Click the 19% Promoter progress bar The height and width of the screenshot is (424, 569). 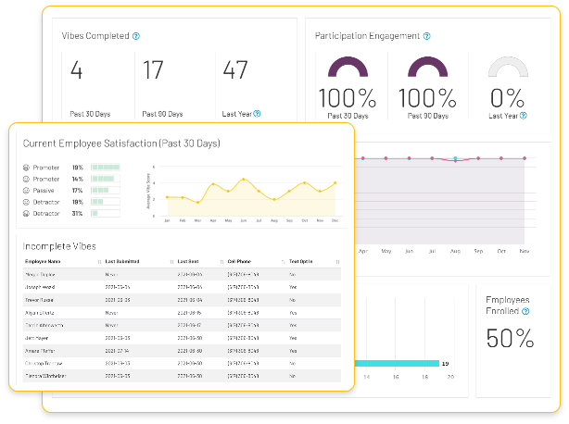(x=106, y=167)
